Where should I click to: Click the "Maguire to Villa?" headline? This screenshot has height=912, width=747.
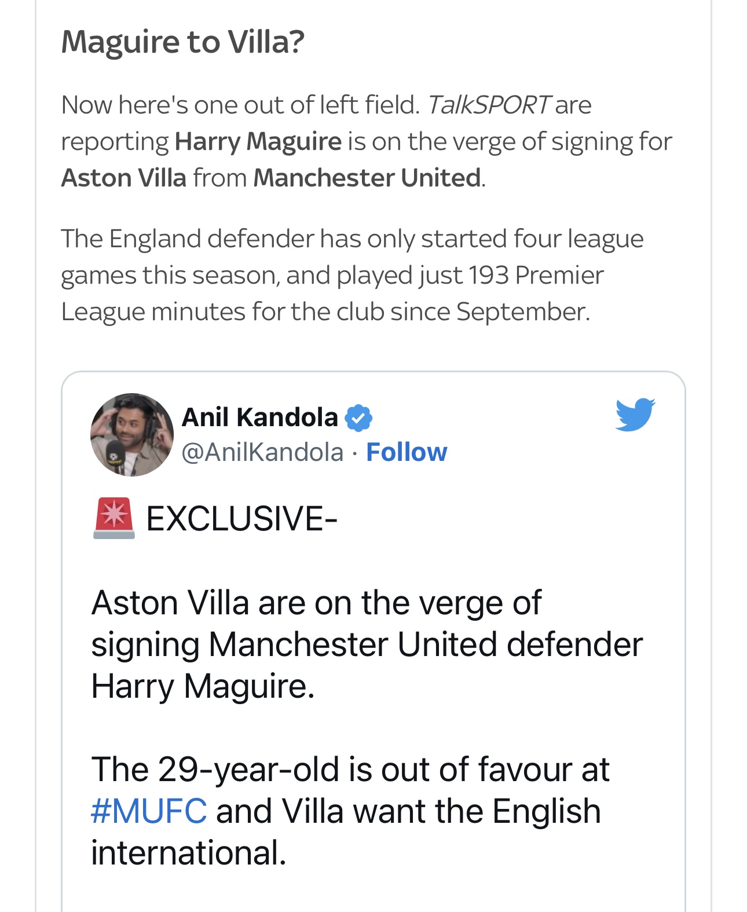(183, 42)
